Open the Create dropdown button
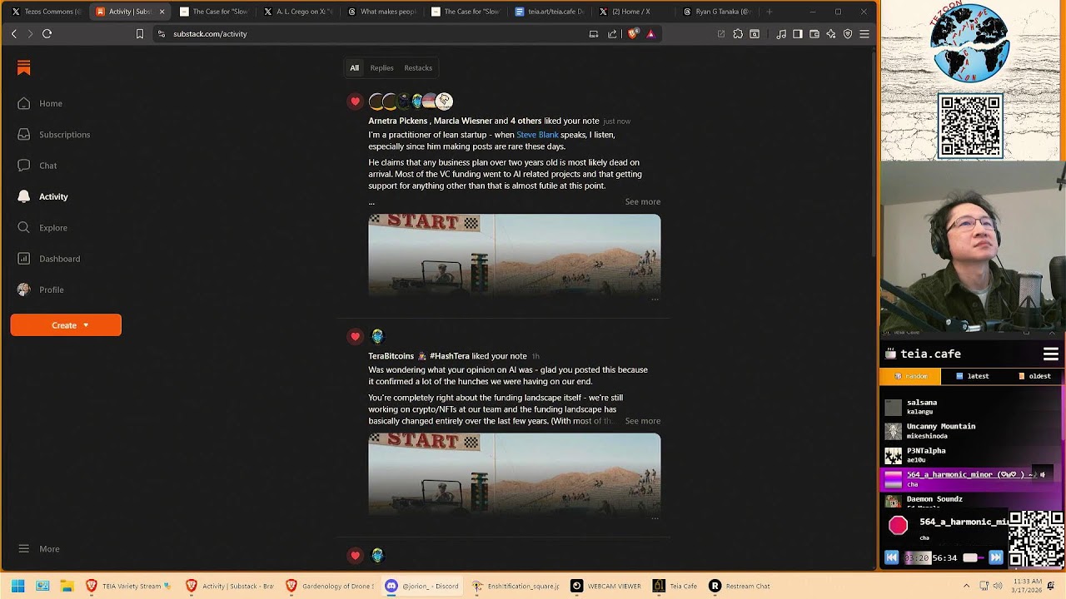1066x599 pixels. tap(66, 325)
